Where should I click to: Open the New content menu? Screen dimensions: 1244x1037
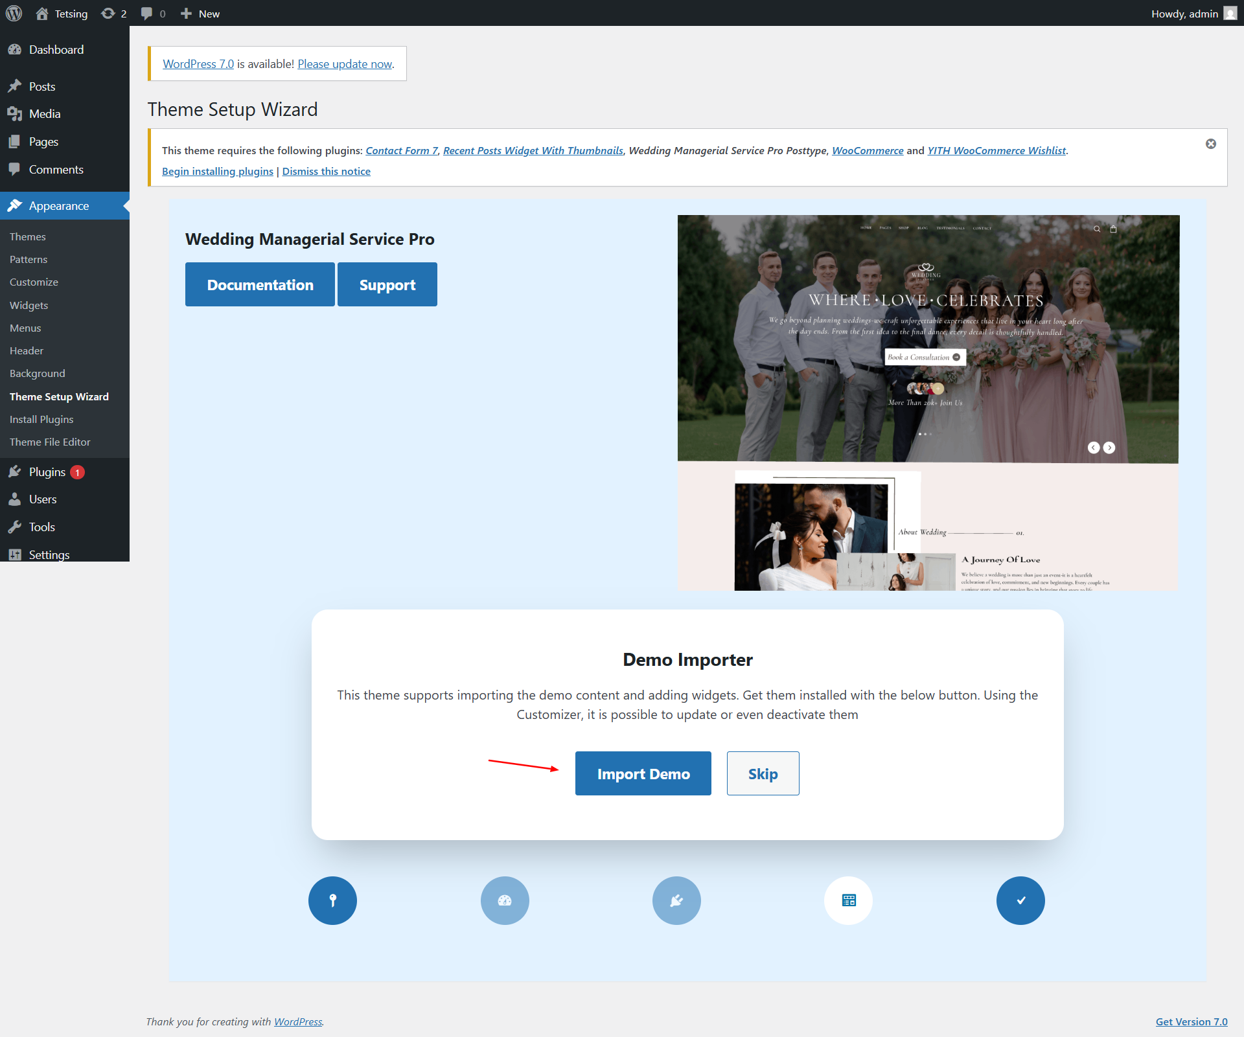coord(200,14)
